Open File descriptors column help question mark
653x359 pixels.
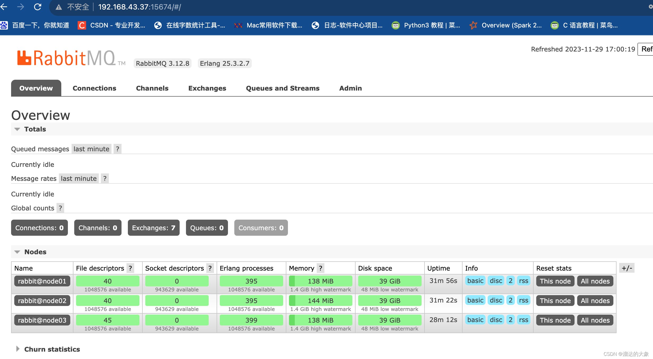130,268
